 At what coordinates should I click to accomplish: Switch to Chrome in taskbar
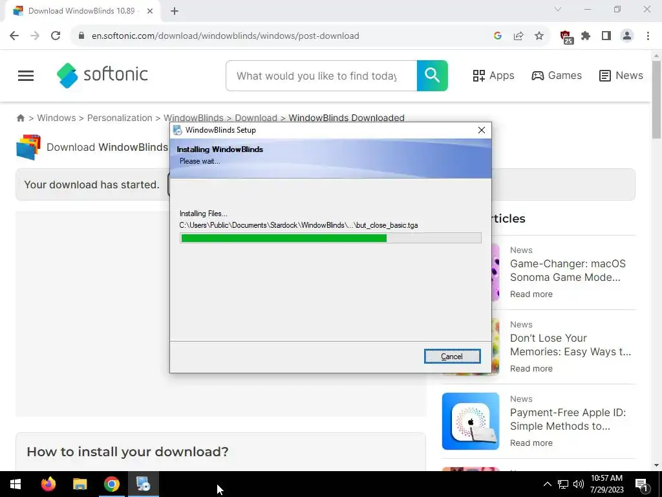[111, 484]
